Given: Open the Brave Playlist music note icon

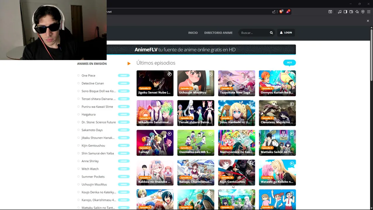Looking at the screenshot, I should point(339,12).
